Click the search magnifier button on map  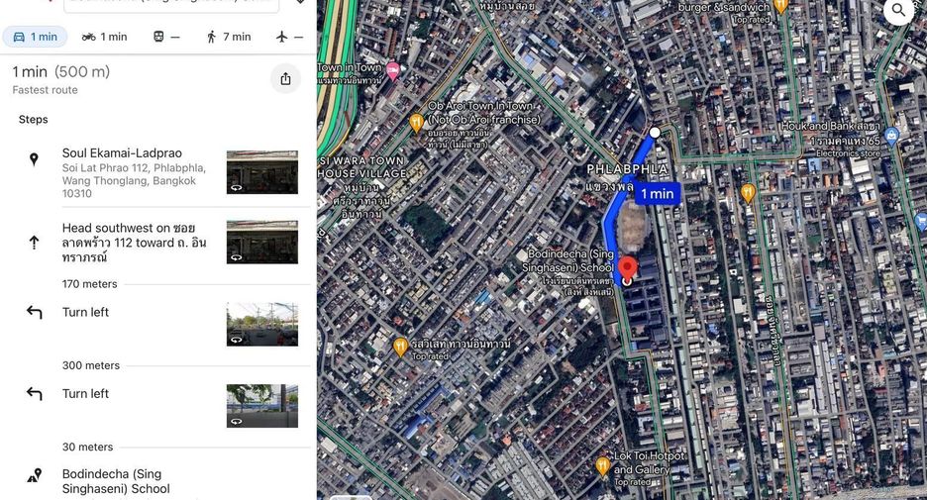898,10
